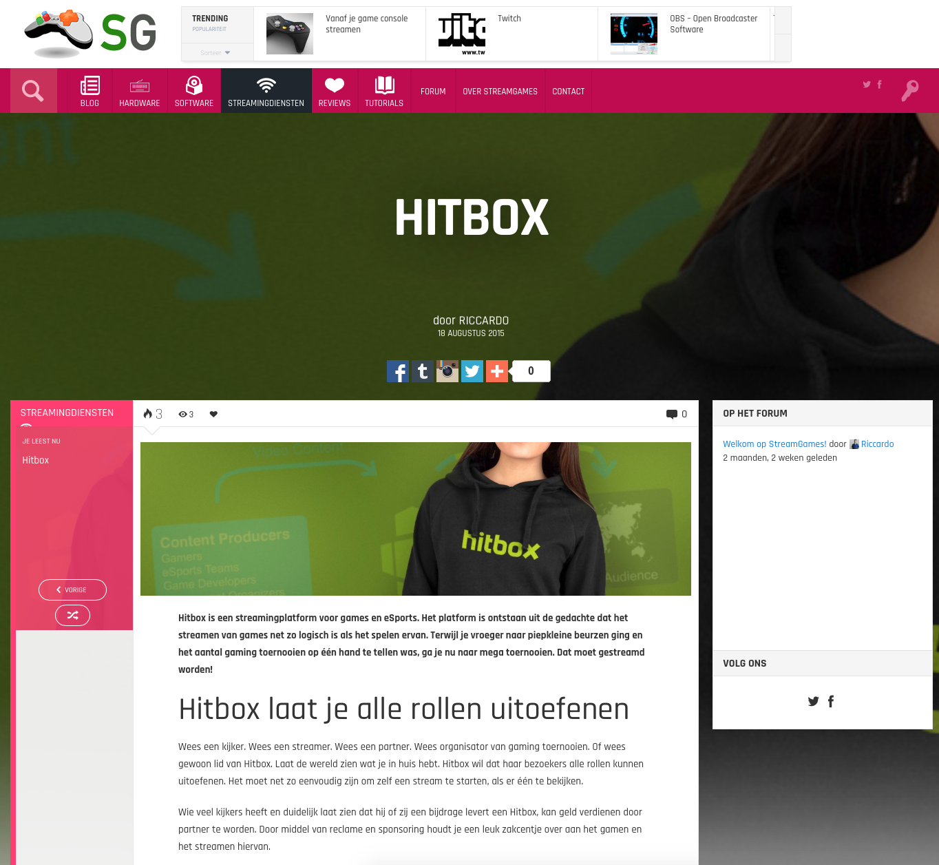
Task: Click the flame popularity icon
Action: click(x=147, y=414)
